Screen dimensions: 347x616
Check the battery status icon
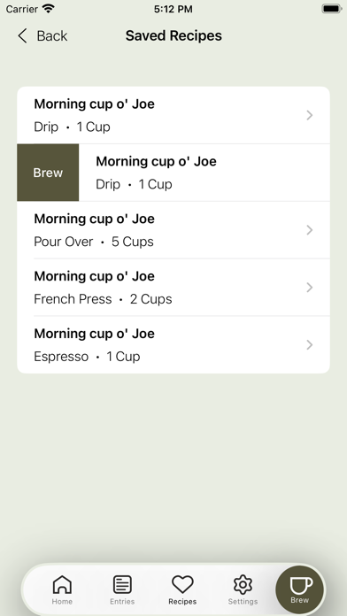(x=331, y=9)
